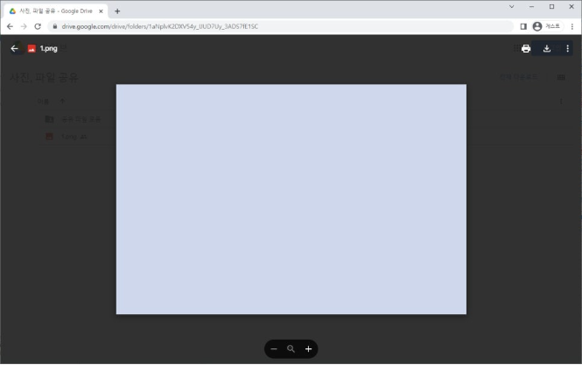Open the preview's more actions menu

[567, 48]
